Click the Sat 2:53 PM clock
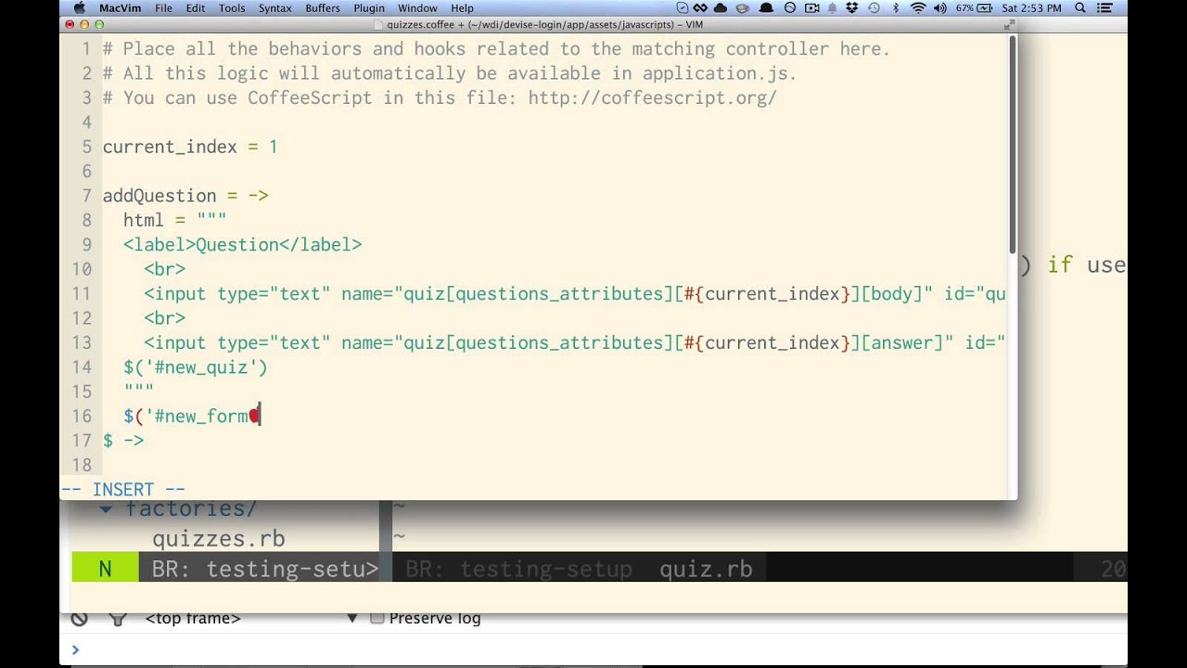Viewport: 1187px width, 668px height. pos(1031,7)
